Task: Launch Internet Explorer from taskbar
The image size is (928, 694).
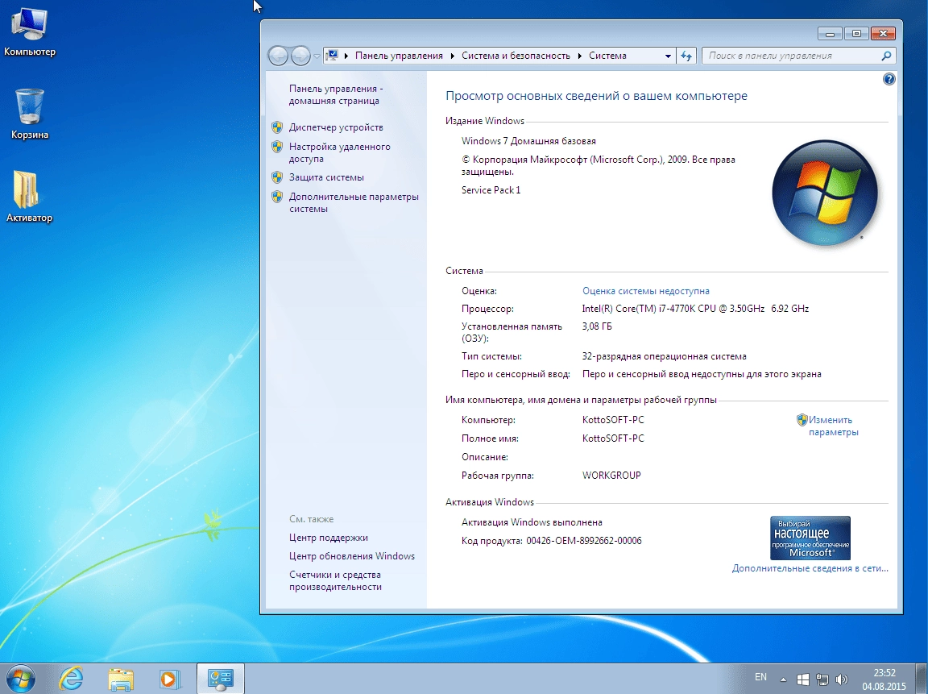Action: coord(71,679)
